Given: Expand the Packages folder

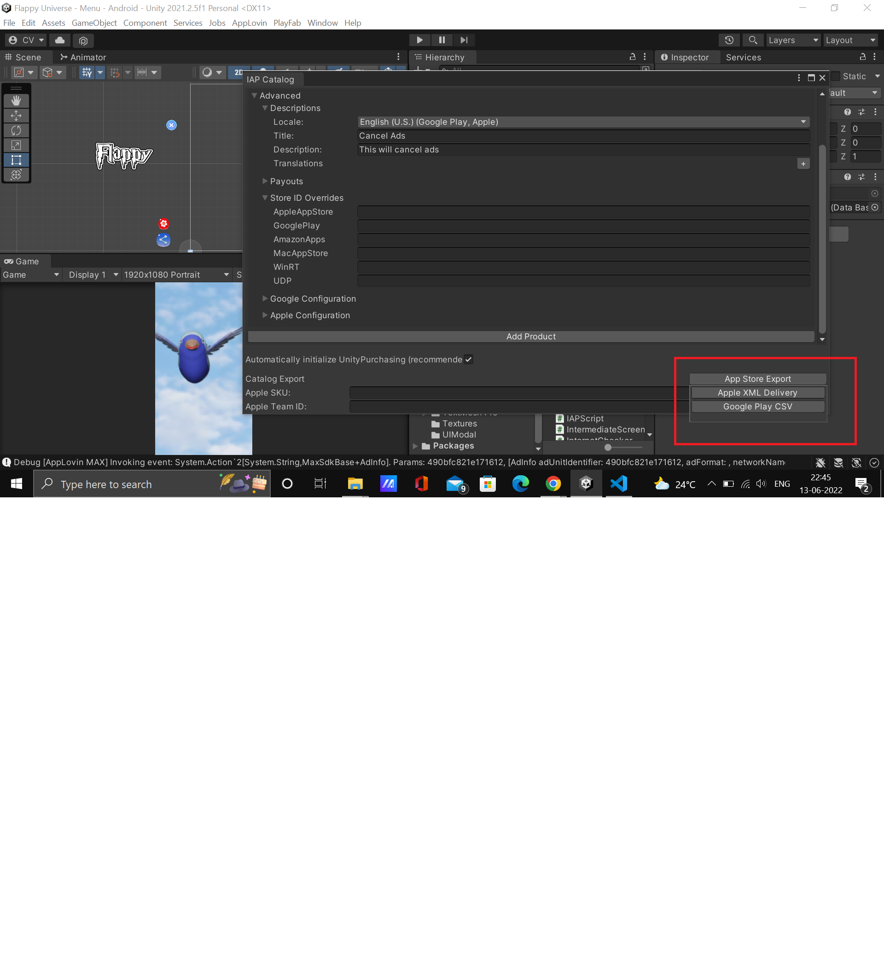Looking at the screenshot, I should tap(415, 446).
